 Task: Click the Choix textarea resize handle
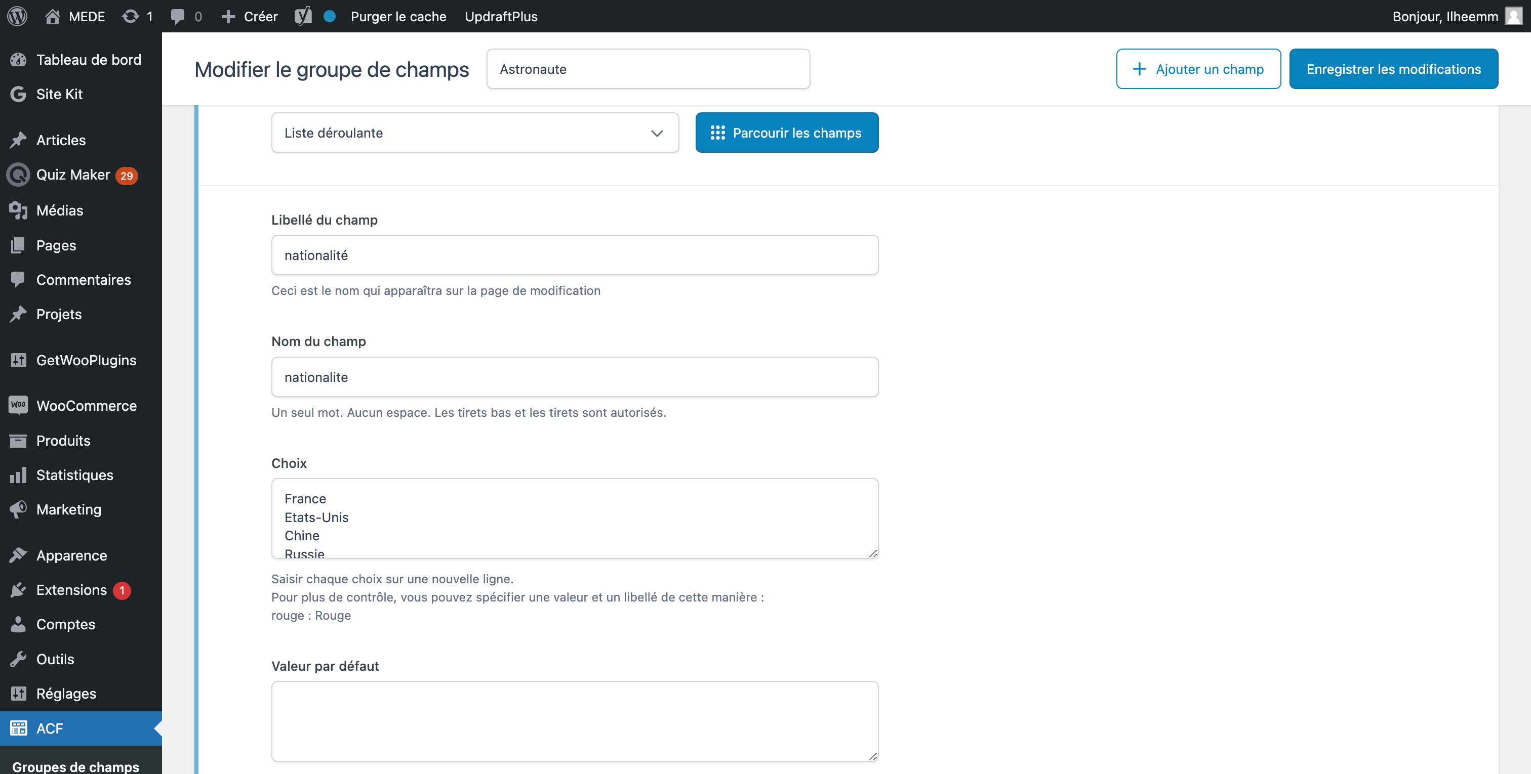point(872,553)
